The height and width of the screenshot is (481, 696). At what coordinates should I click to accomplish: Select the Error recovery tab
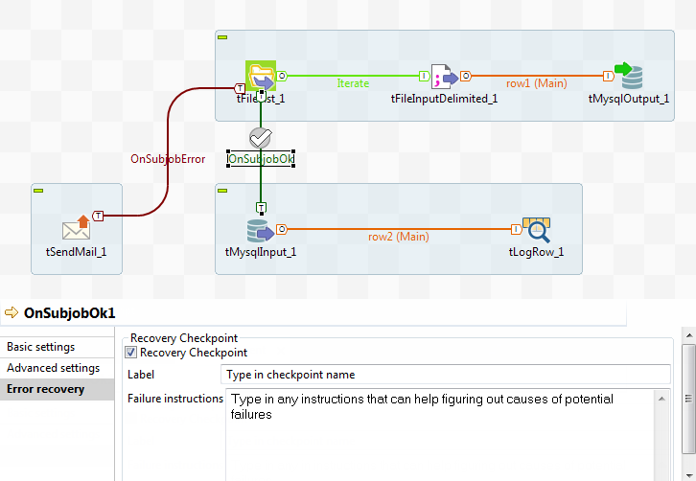(45, 389)
